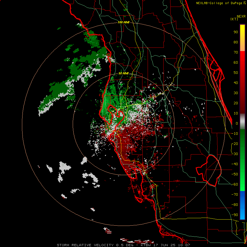The image size is (247, 247).
Task: Click the 90 value on velocity scale
Action: click(236, 32)
